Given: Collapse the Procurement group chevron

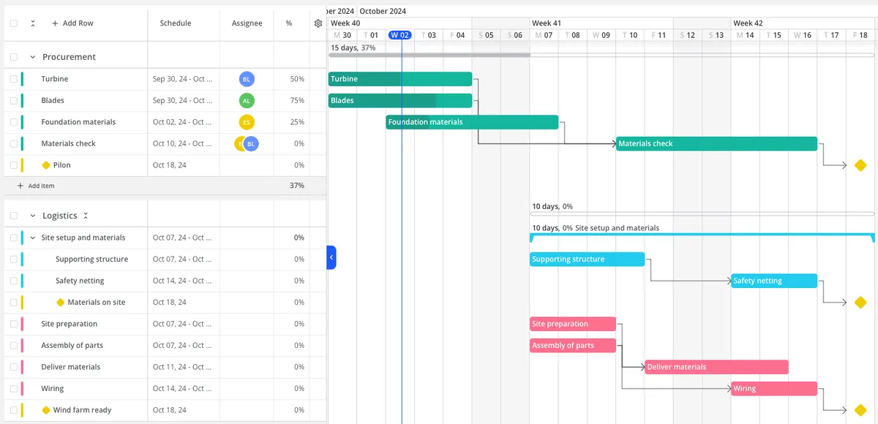Looking at the screenshot, I should (33, 57).
